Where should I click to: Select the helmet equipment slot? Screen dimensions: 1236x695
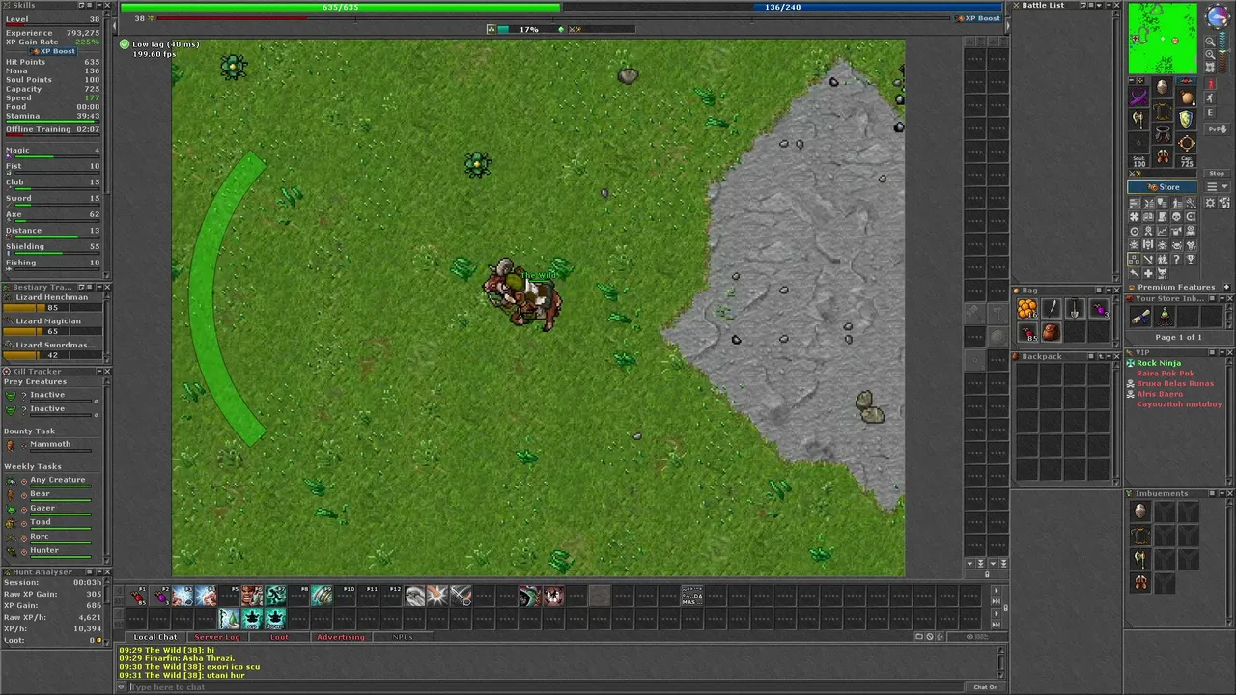point(1163,87)
